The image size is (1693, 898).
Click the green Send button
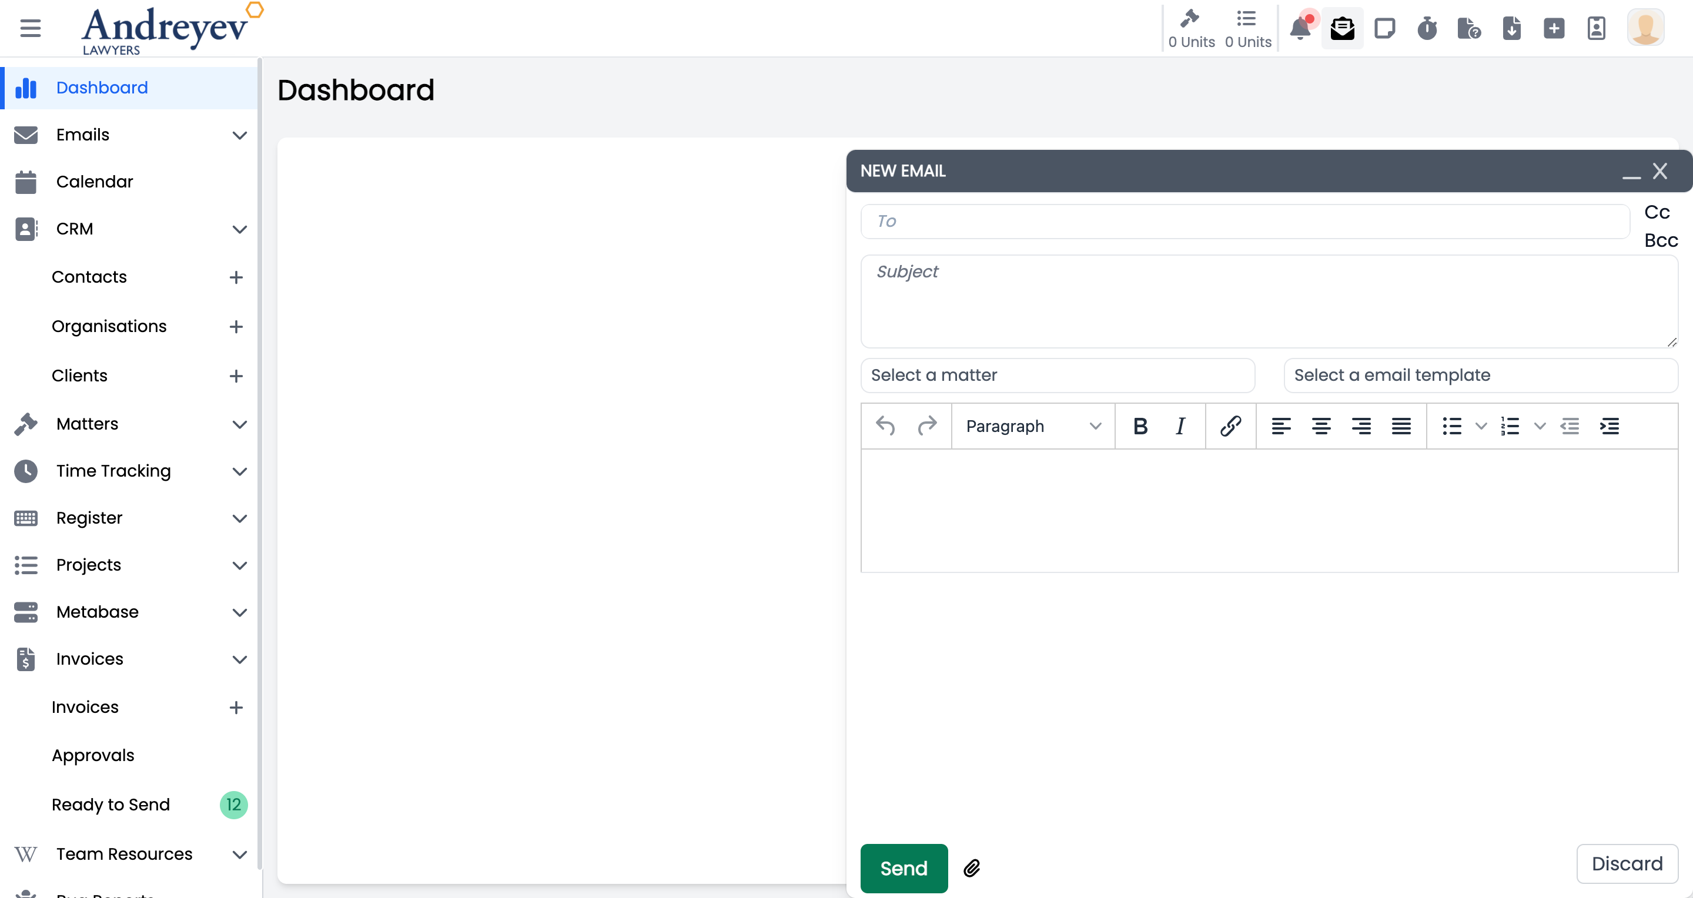tap(904, 869)
